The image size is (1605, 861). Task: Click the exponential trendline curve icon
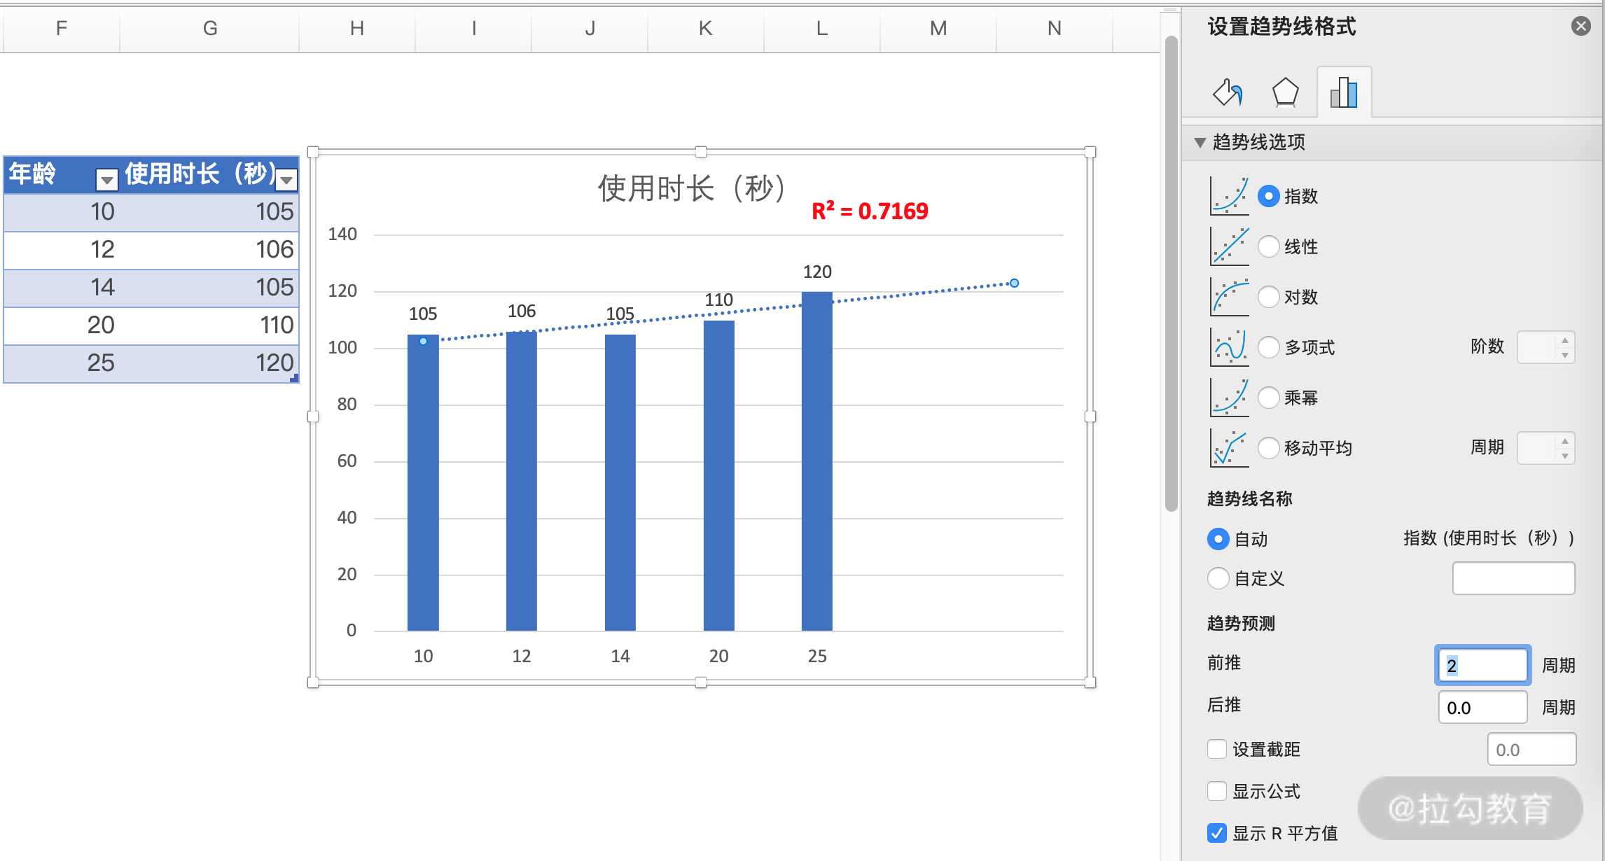coord(1230,195)
